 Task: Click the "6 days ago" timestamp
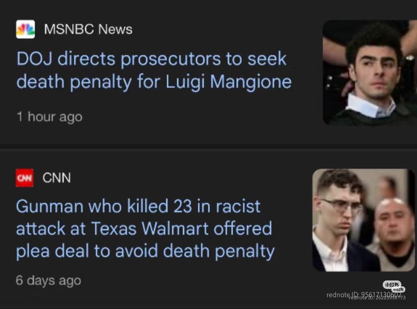click(48, 280)
